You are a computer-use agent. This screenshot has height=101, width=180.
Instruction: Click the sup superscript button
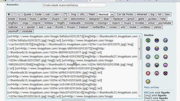tap(49, 27)
